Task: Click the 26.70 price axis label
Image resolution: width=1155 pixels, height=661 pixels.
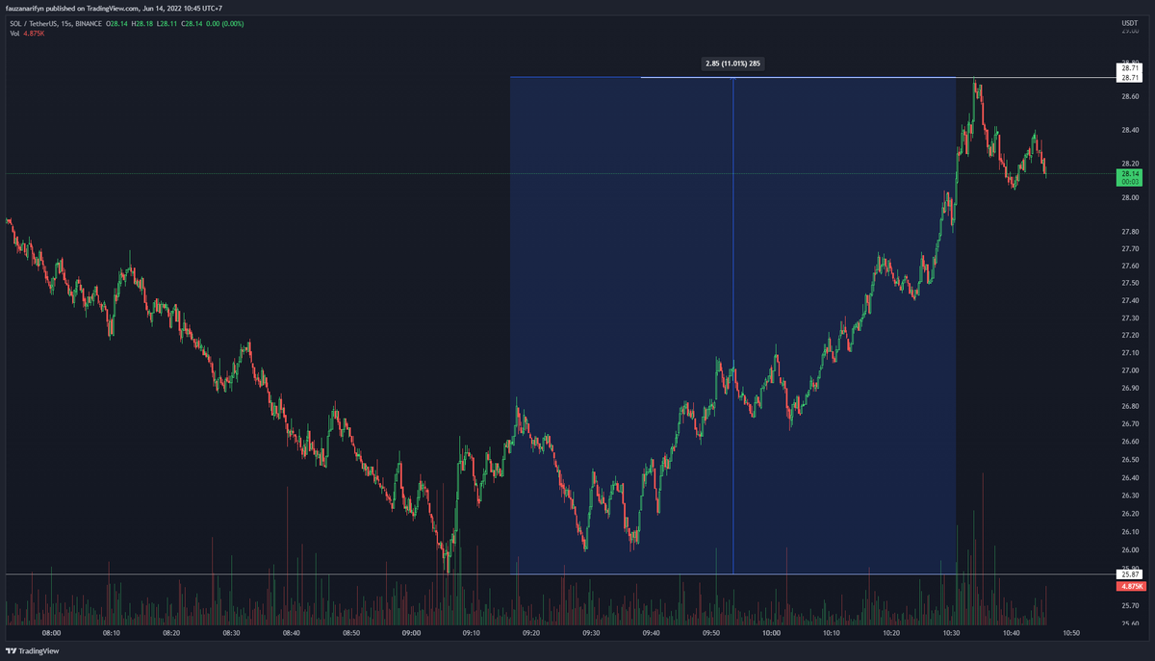Action: pyautogui.click(x=1130, y=423)
